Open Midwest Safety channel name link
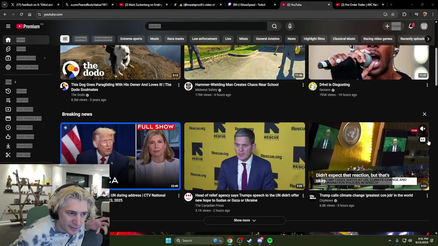 point(206,90)
